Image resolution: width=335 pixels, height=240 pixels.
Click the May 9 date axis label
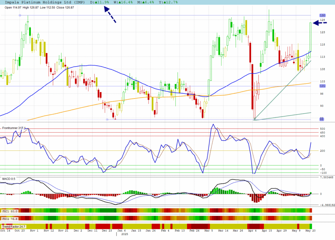(x=296, y=231)
